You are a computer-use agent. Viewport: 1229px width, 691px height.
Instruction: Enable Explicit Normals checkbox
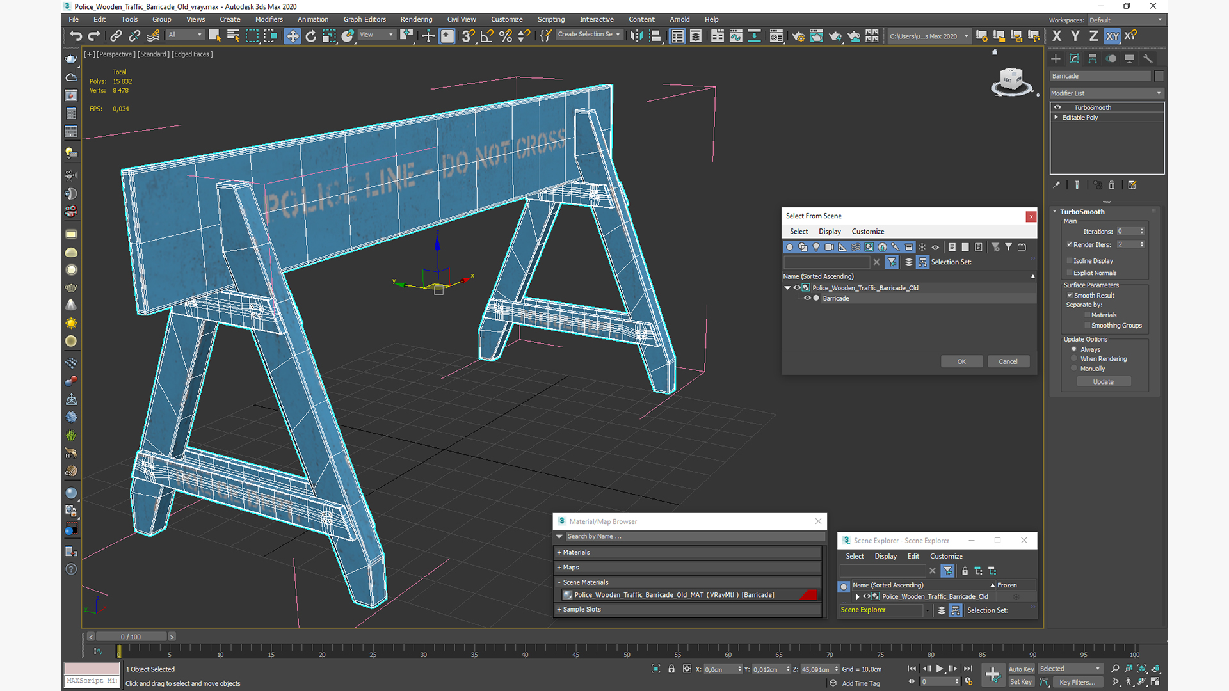1069,273
